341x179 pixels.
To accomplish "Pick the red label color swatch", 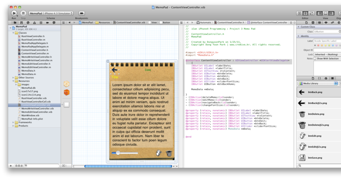I will pos(318,46).
